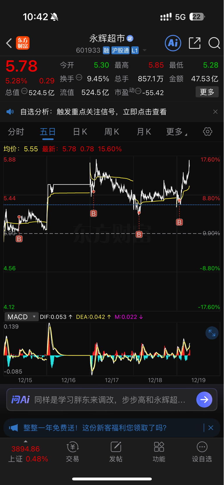Viewport: 224px width, 485px height.
Task: Open search with the magnifier icon
Action: (214, 43)
